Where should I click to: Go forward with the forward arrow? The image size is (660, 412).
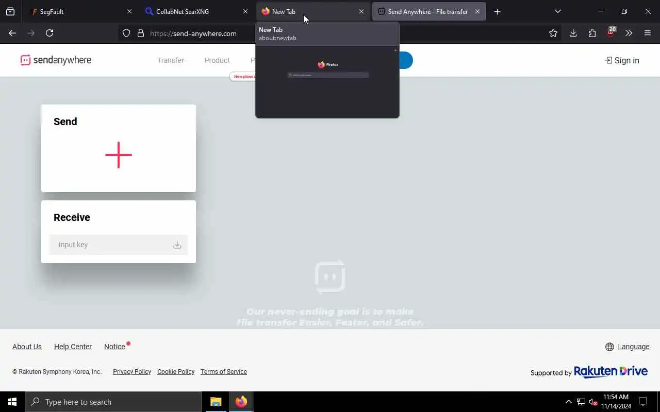31,33
